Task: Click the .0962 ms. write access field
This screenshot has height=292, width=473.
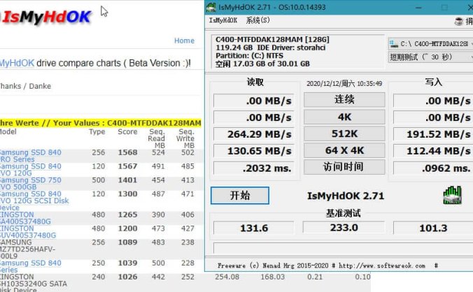Action: [x=432, y=168]
